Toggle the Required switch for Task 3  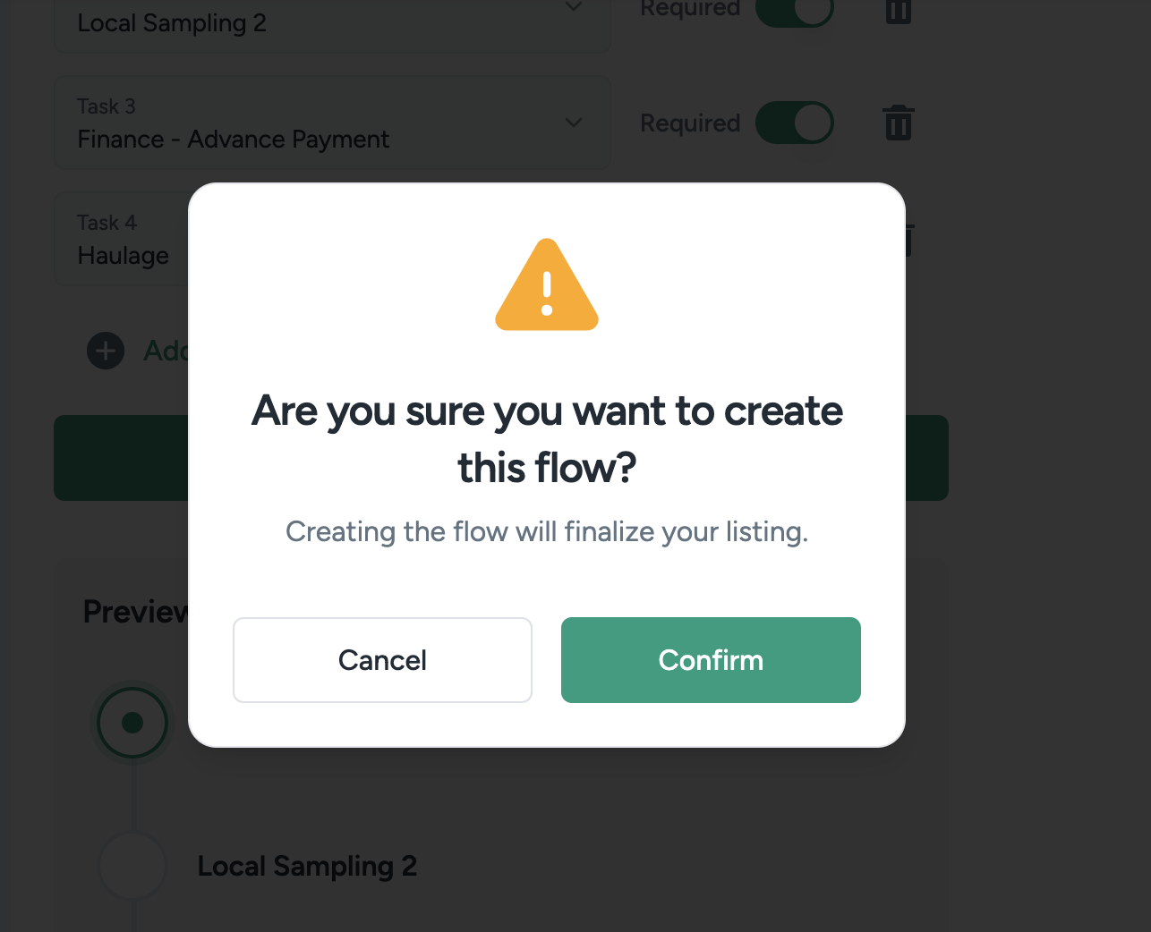click(795, 123)
